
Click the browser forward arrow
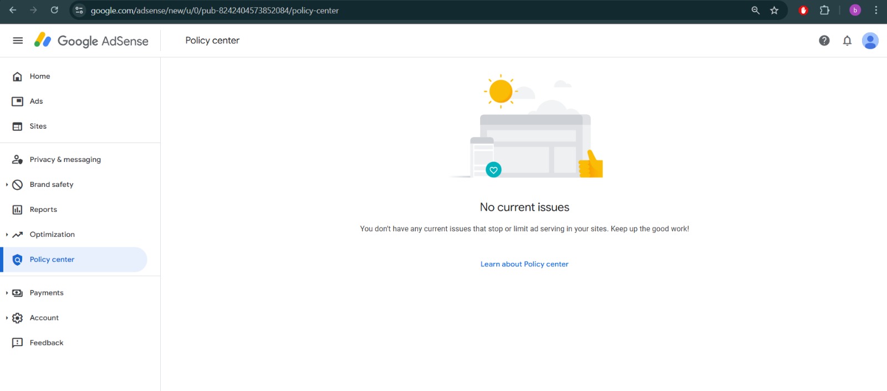coord(33,10)
